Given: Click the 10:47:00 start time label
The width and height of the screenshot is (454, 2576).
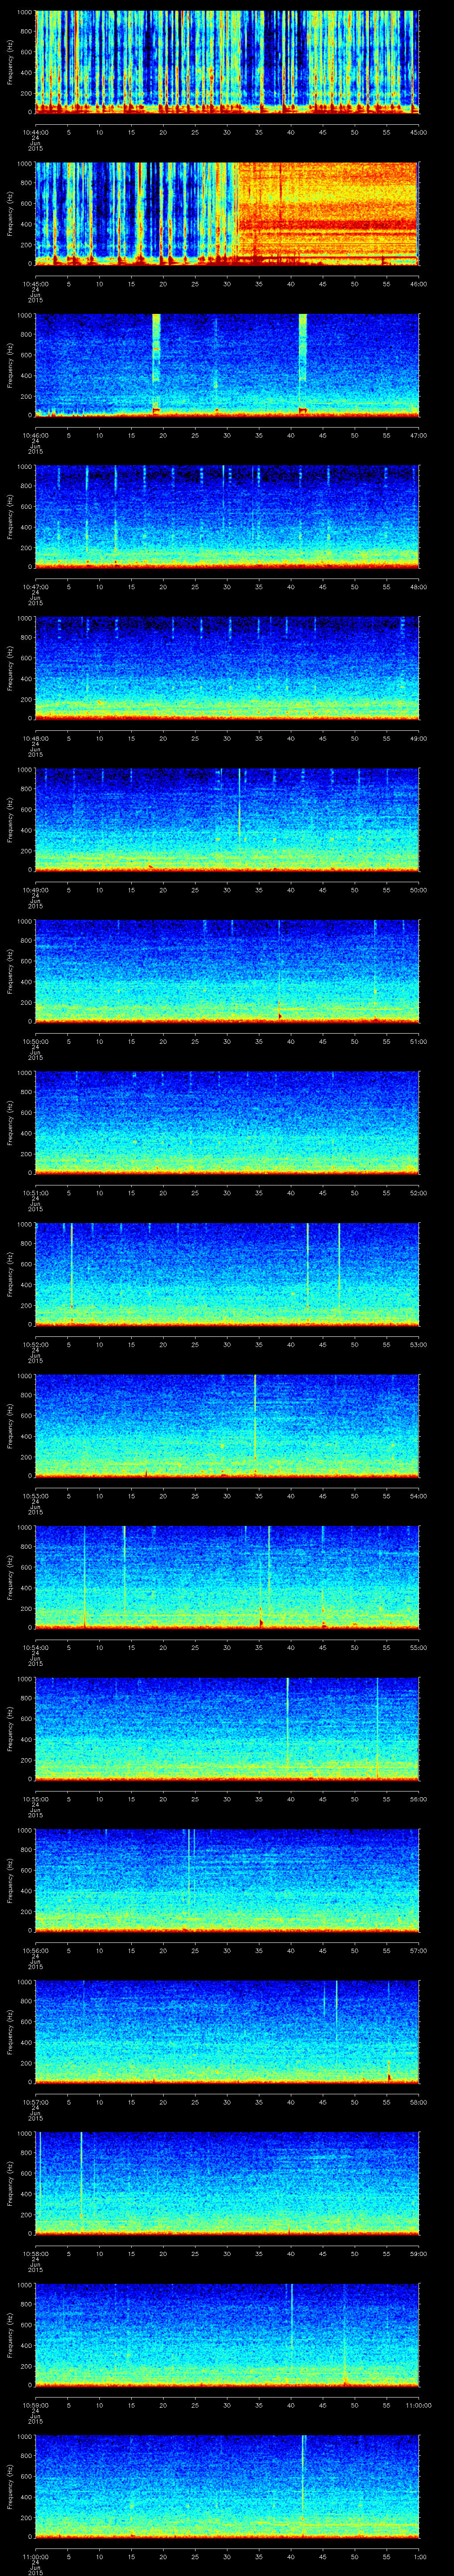Looking at the screenshot, I should tap(35, 586).
